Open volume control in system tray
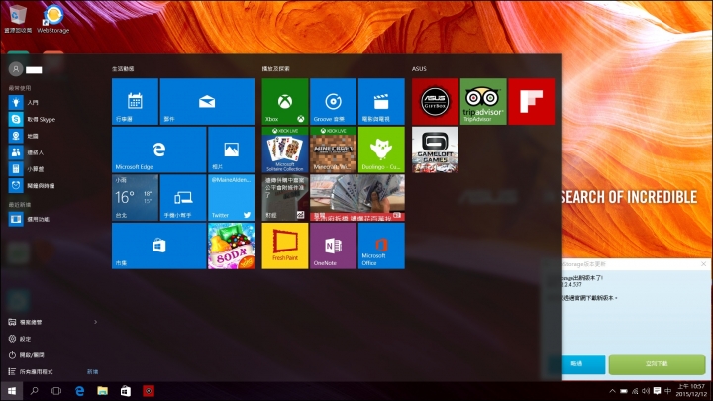Viewport: 713px width, 401px height. (x=646, y=391)
